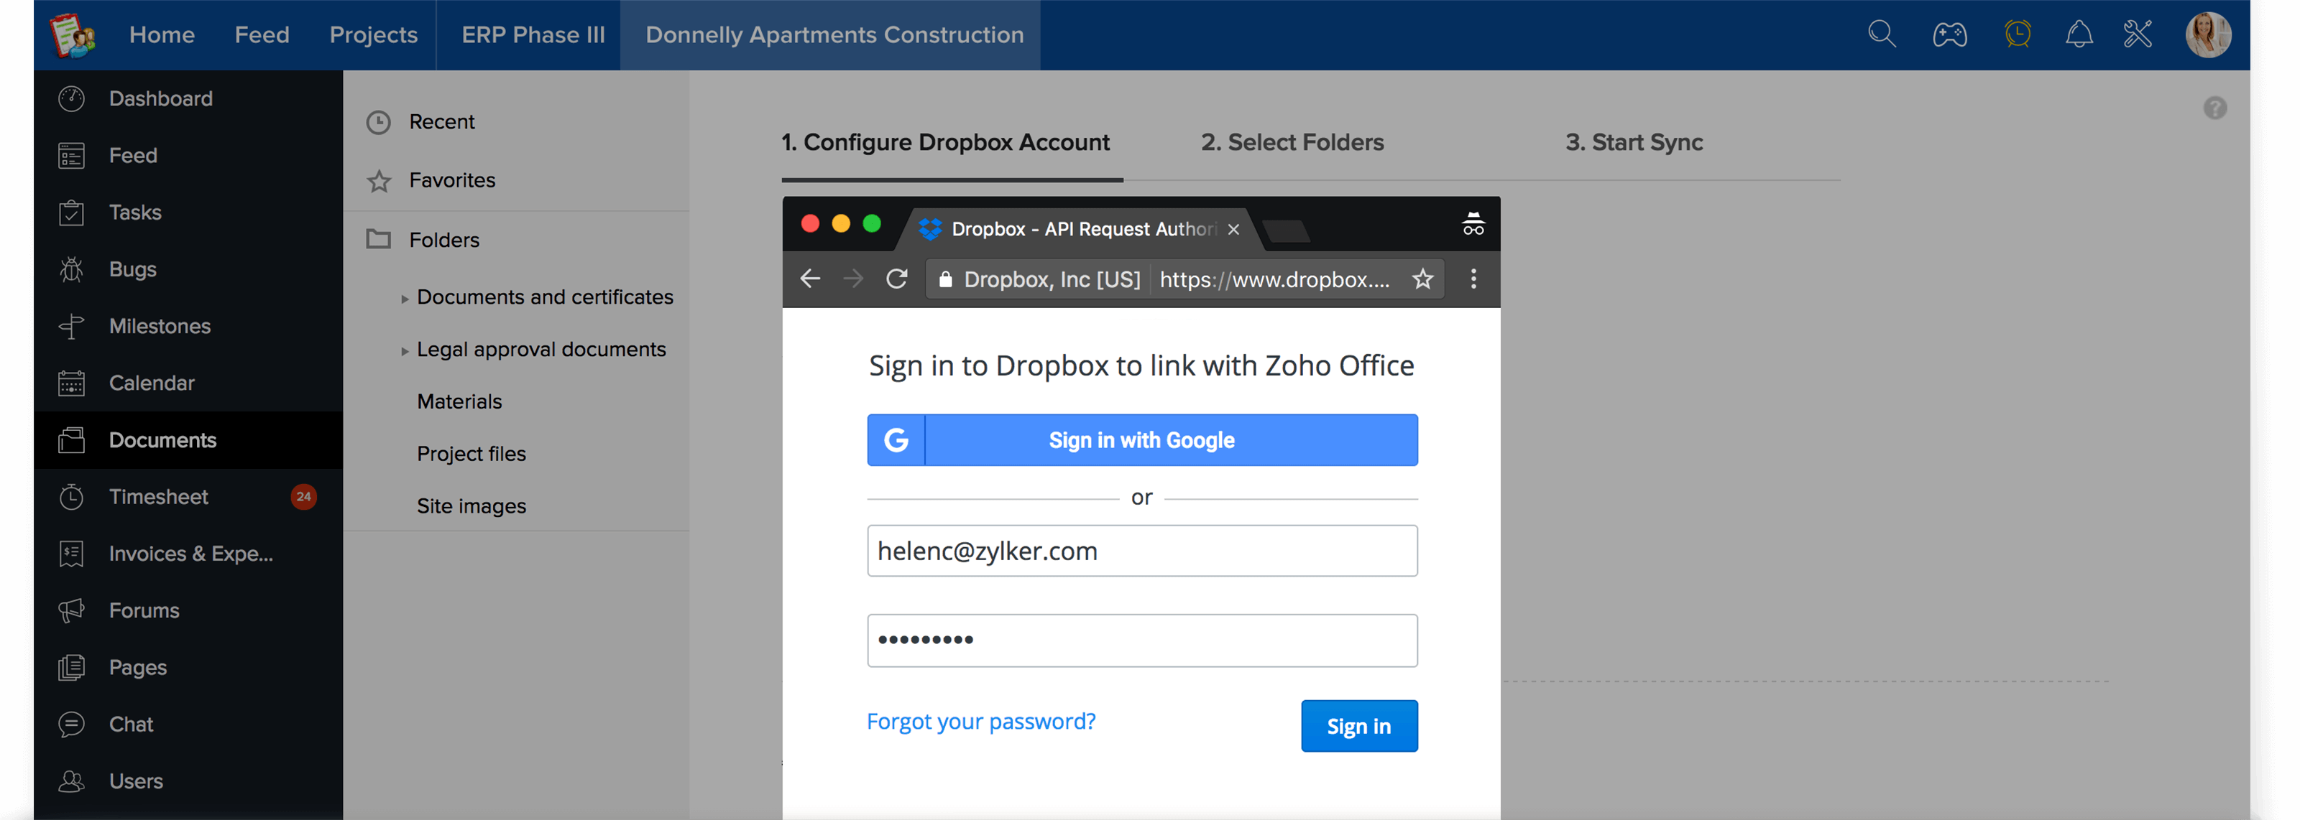Viewport: 2300px width, 820px height.
Task: Click the email address input field
Action: click(x=1141, y=551)
